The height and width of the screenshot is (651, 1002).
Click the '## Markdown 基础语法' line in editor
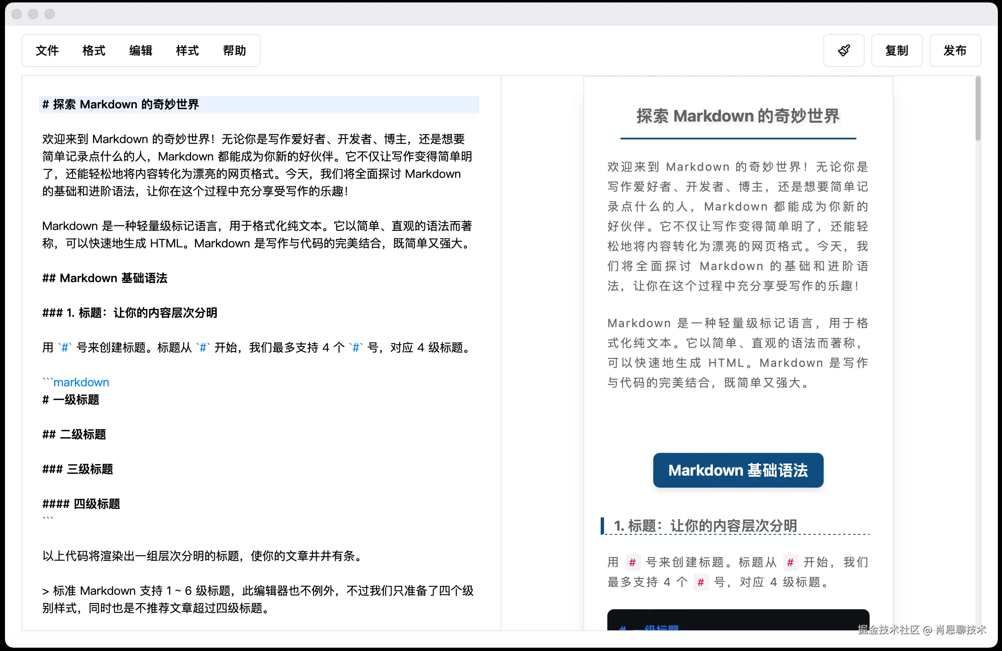pyautogui.click(x=104, y=278)
